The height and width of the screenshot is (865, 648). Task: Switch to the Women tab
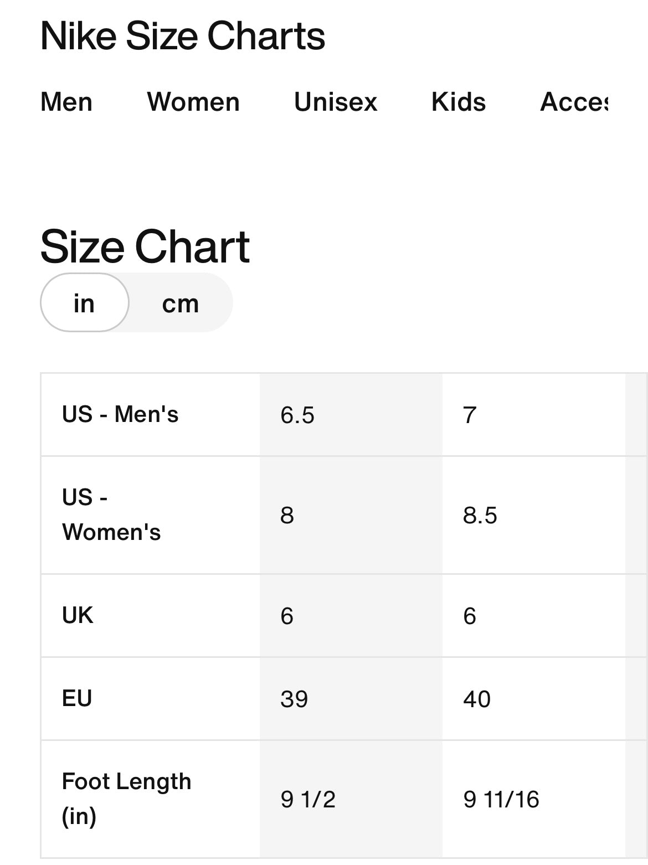[193, 102]
